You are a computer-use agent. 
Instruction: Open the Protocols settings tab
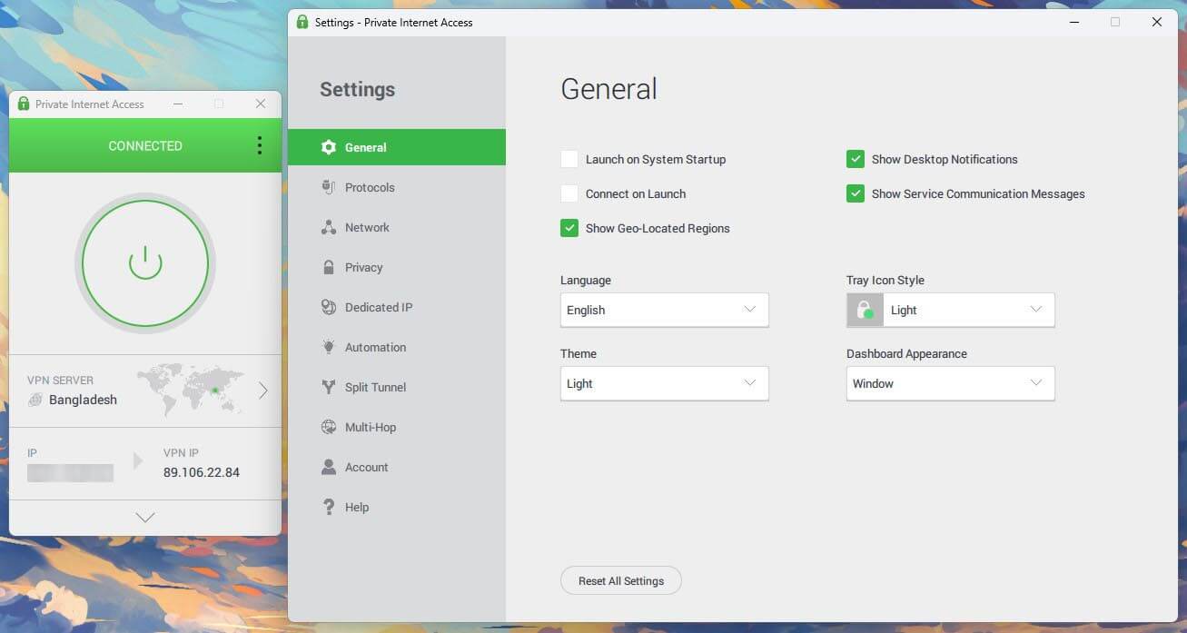click(x=397, y=187)
